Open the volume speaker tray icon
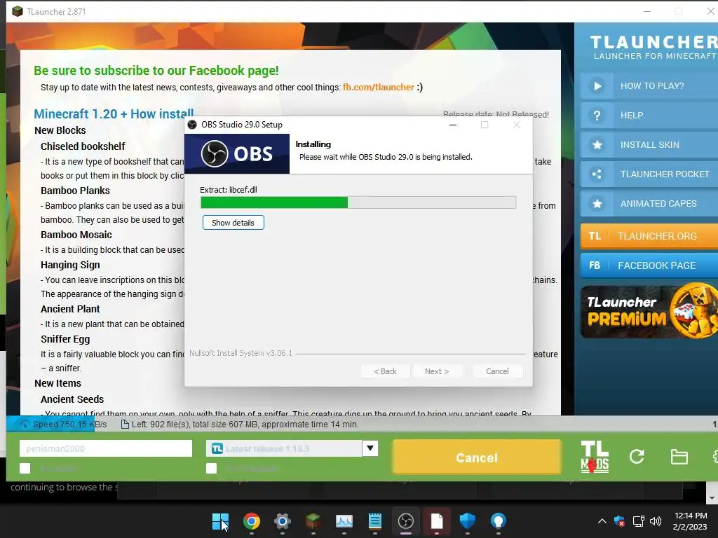Image resolution: width=718 pixels, height=538 pixels. click(x=656, y=521)
